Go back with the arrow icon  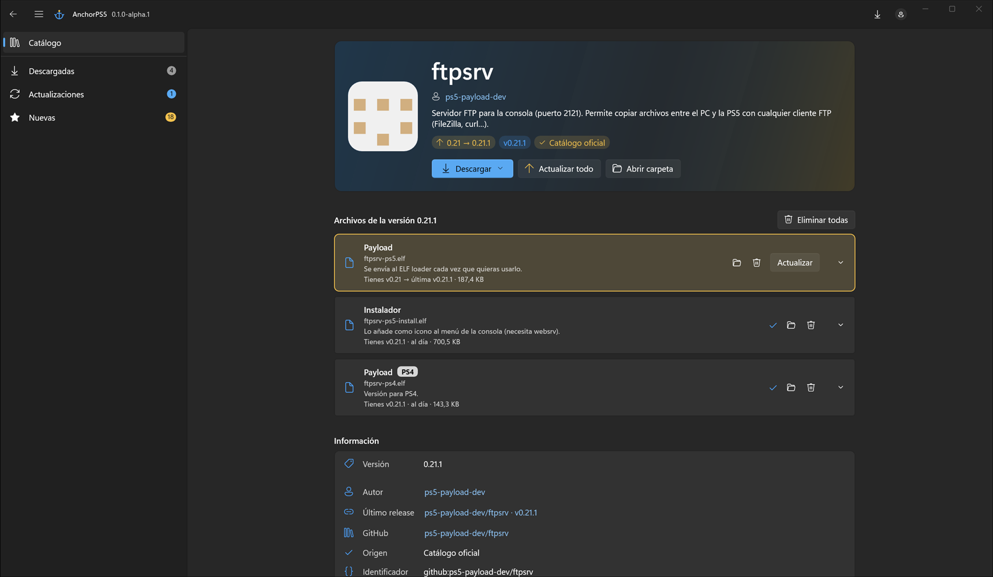tap(13, 14)
